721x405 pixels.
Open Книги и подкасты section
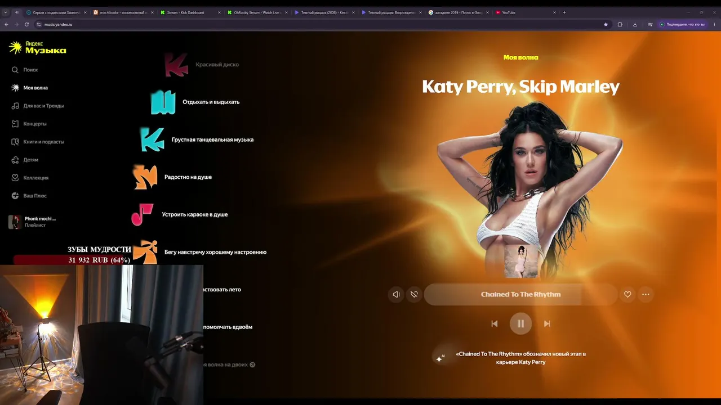tap(43, 142)
